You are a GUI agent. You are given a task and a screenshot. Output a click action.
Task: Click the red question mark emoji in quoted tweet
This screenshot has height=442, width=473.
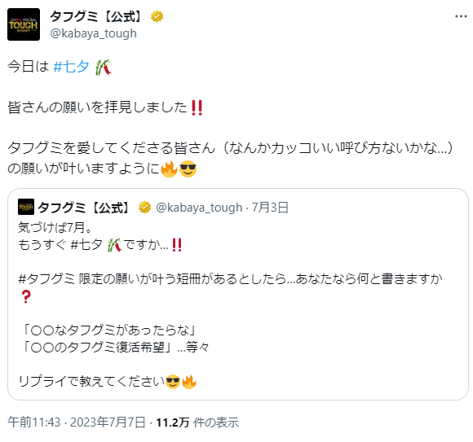coord(26,297)
